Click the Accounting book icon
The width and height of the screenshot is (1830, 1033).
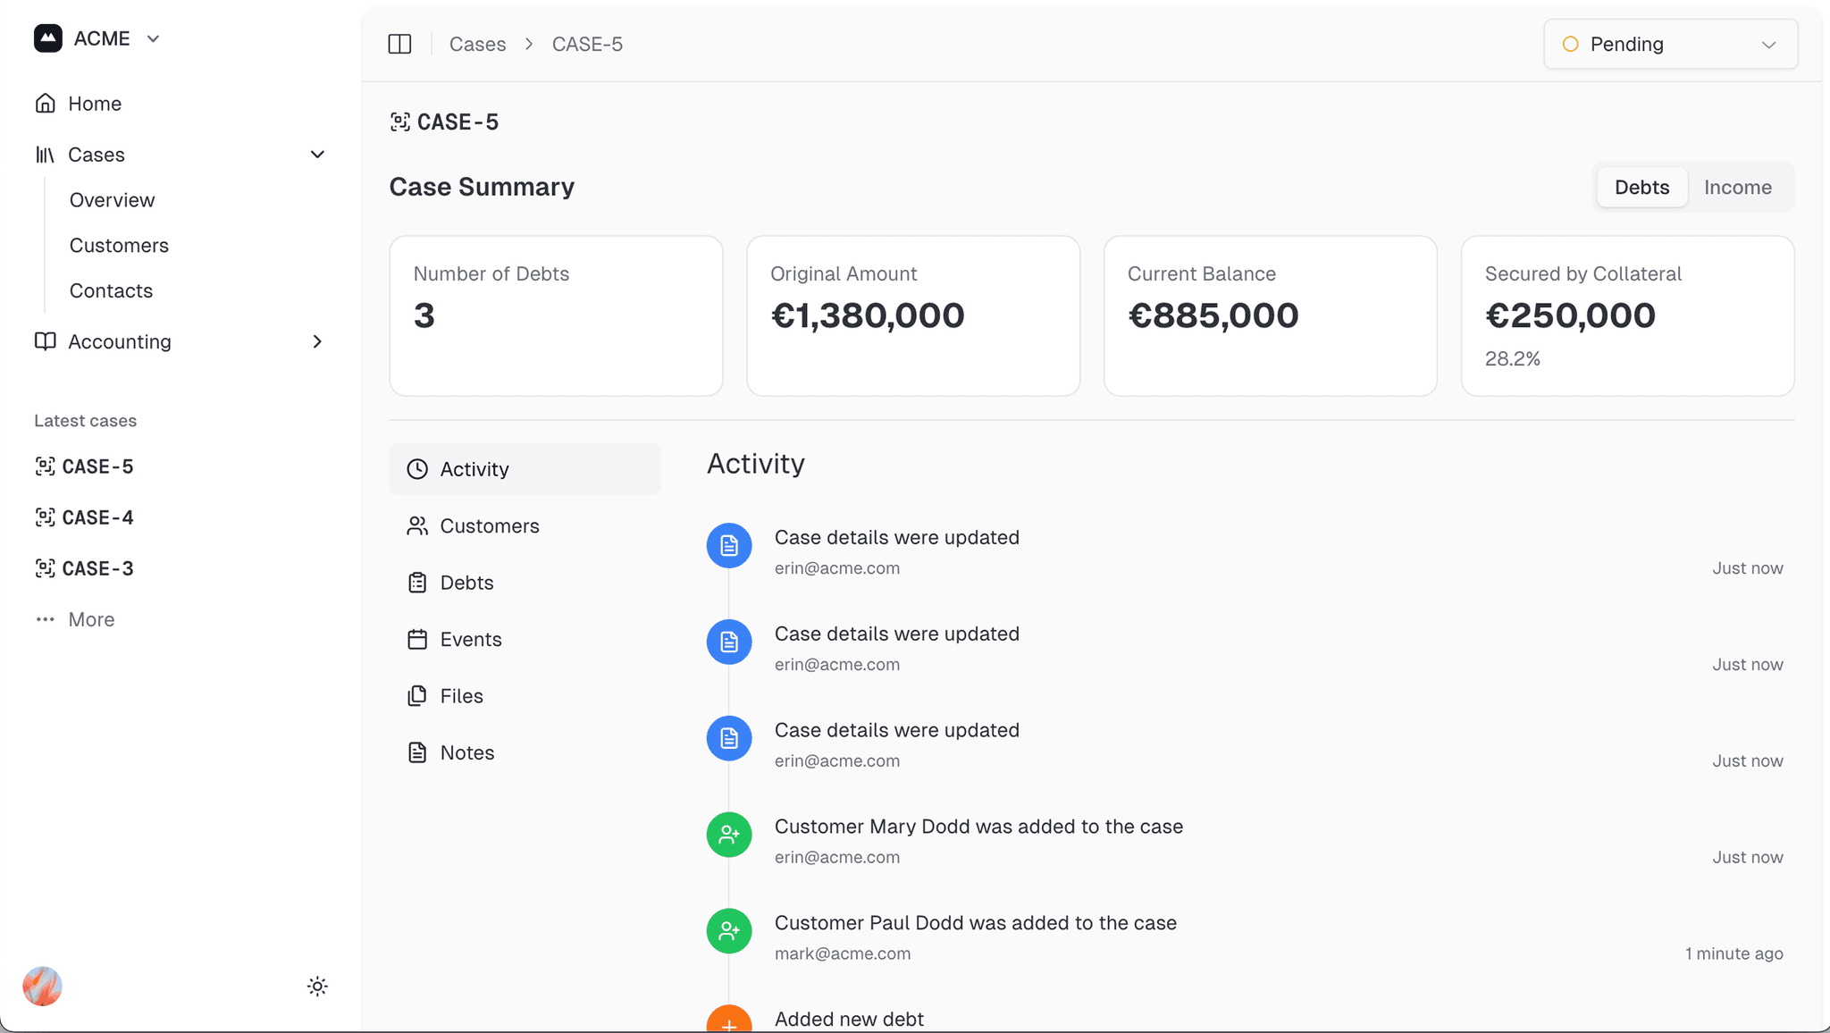coord(46,341)
